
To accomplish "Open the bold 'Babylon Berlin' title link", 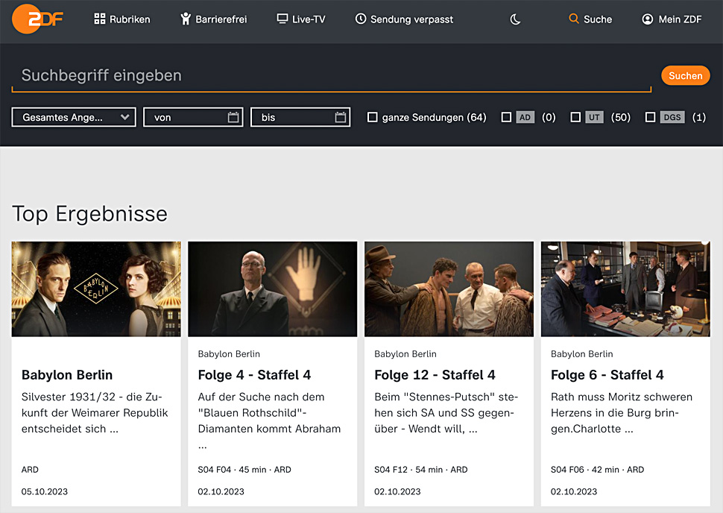I will tap(67, 374).
